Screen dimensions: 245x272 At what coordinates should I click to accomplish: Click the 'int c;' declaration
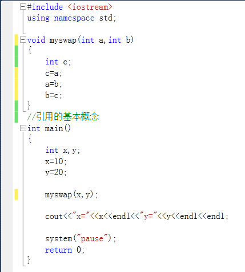pyautogui.click(x=58, y=62)
